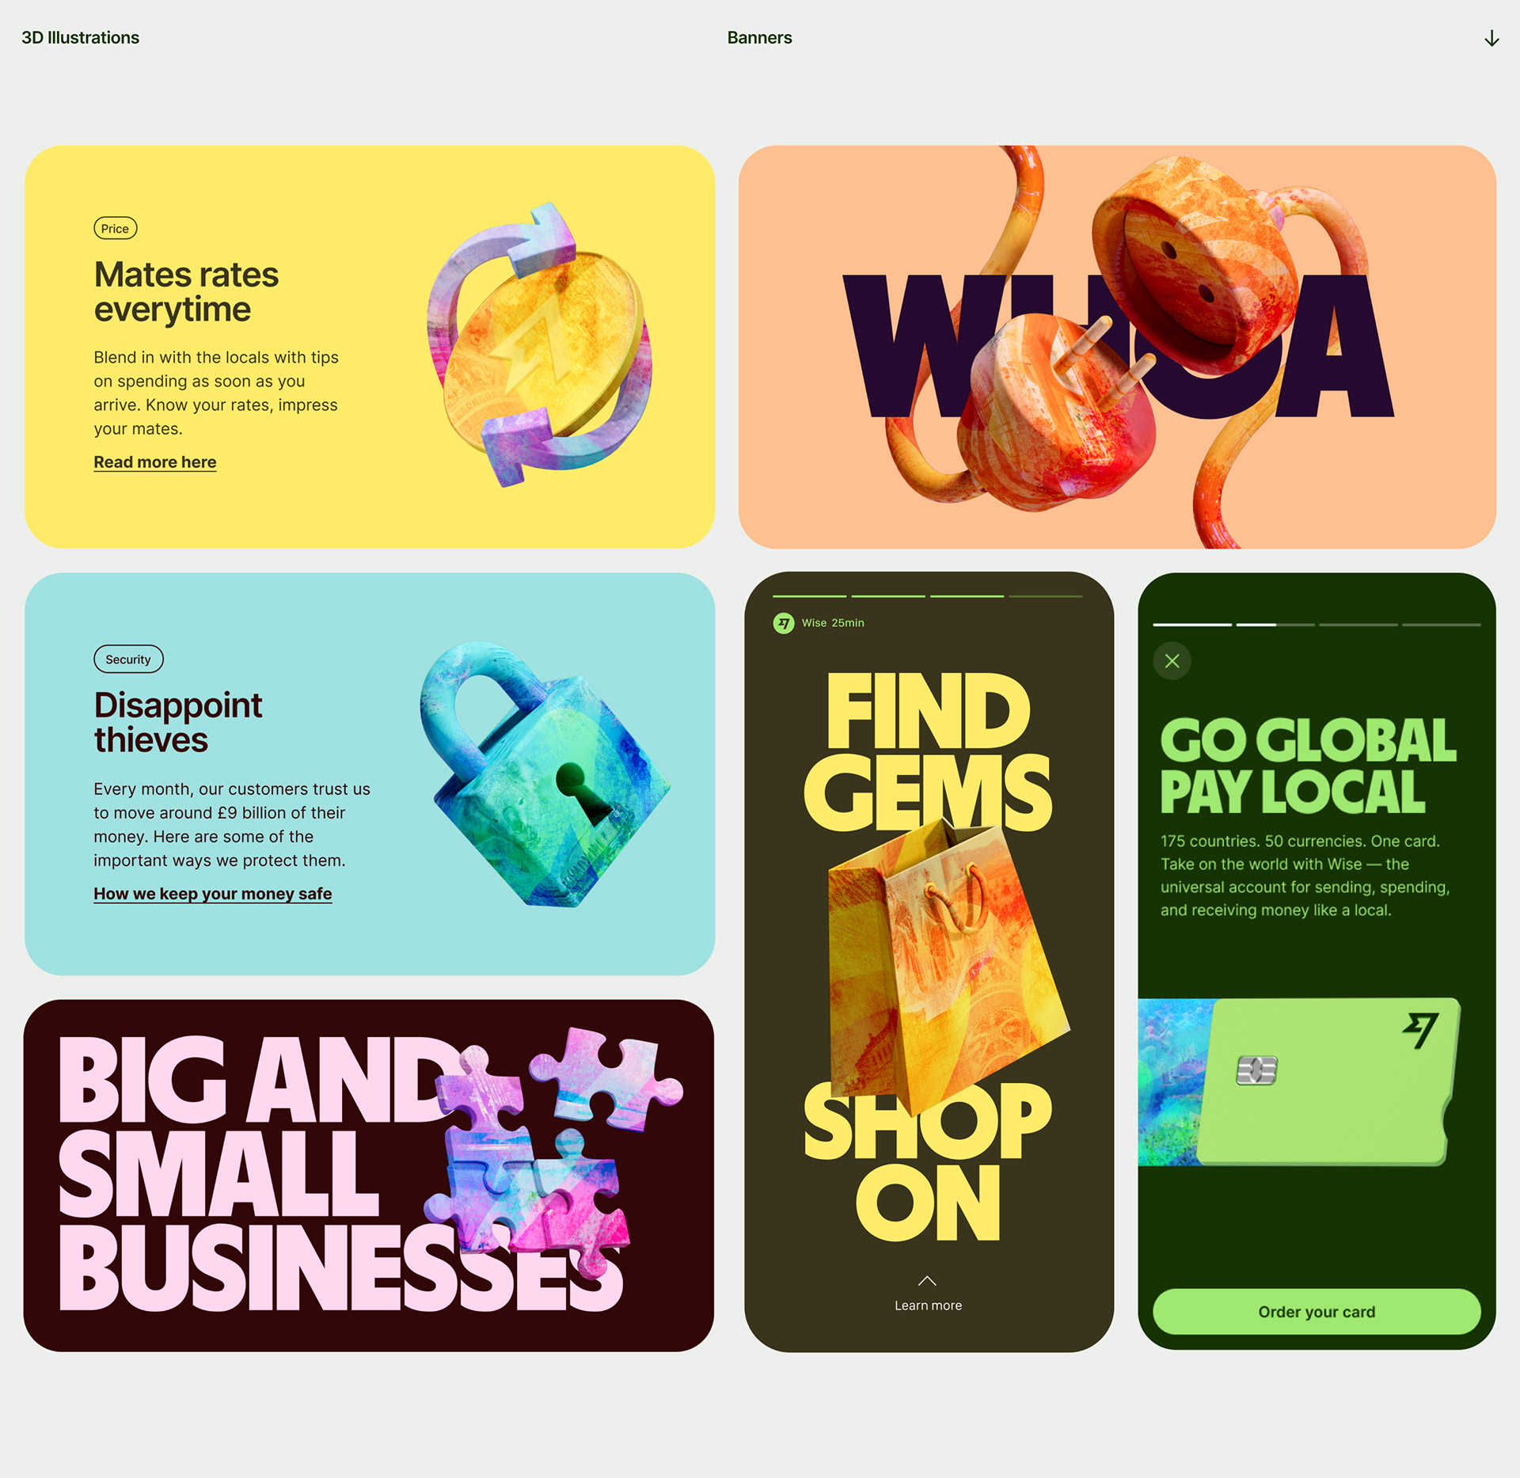The height and width of the screenshot is (1478, 1520).
Task: Click the down arrow icon at top right
Action: pyautogui.click(x=1491, y=38)
